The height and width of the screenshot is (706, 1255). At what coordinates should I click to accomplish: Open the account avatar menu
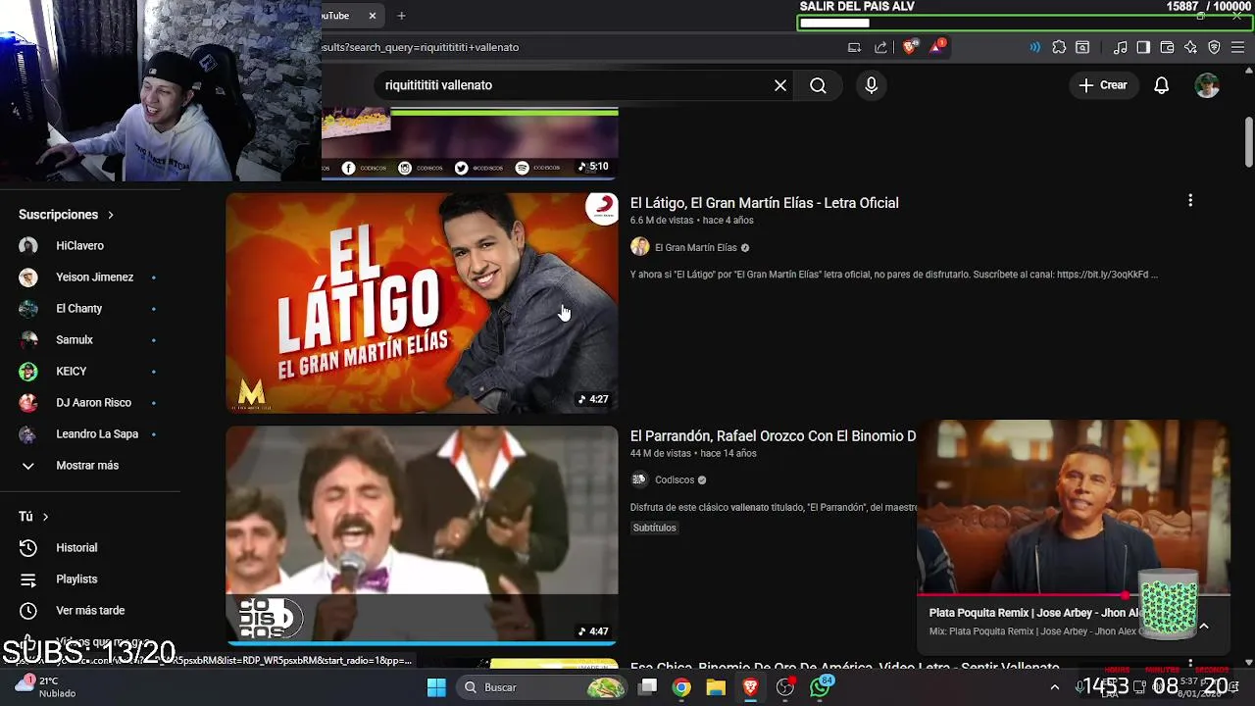point(1207,85)
